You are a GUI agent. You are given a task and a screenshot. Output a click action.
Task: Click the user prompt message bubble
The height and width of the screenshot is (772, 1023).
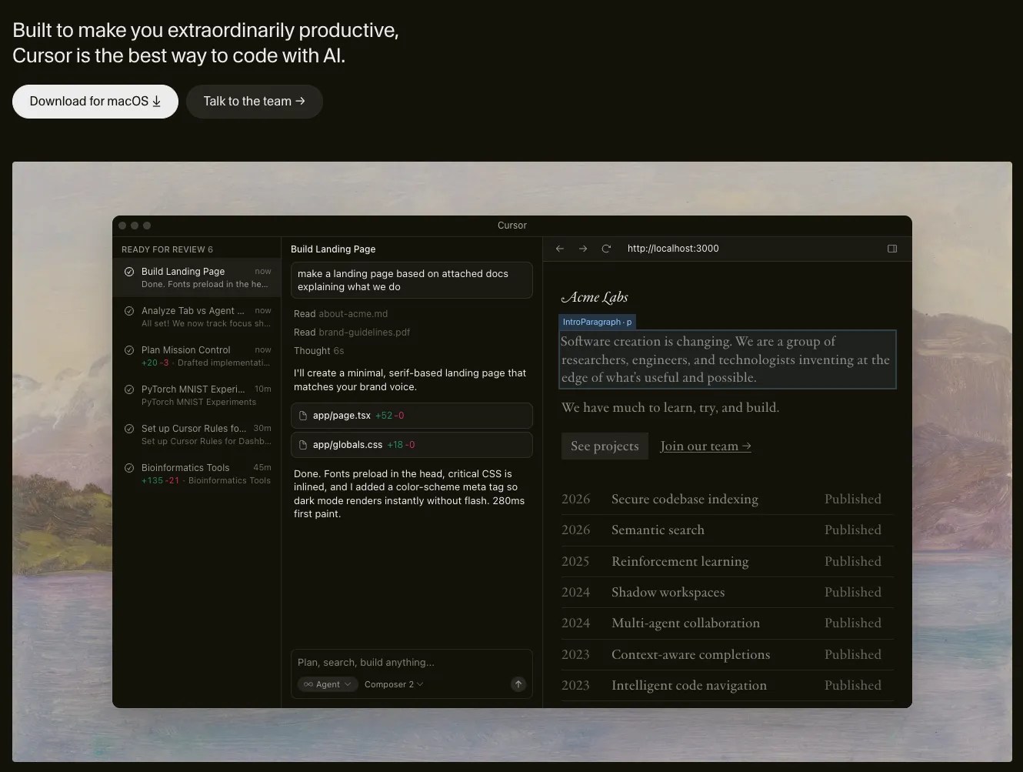coord(412,280)
